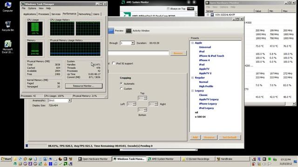
Task: Enable iPod 5G support checkbox
Action: point(114,63)
